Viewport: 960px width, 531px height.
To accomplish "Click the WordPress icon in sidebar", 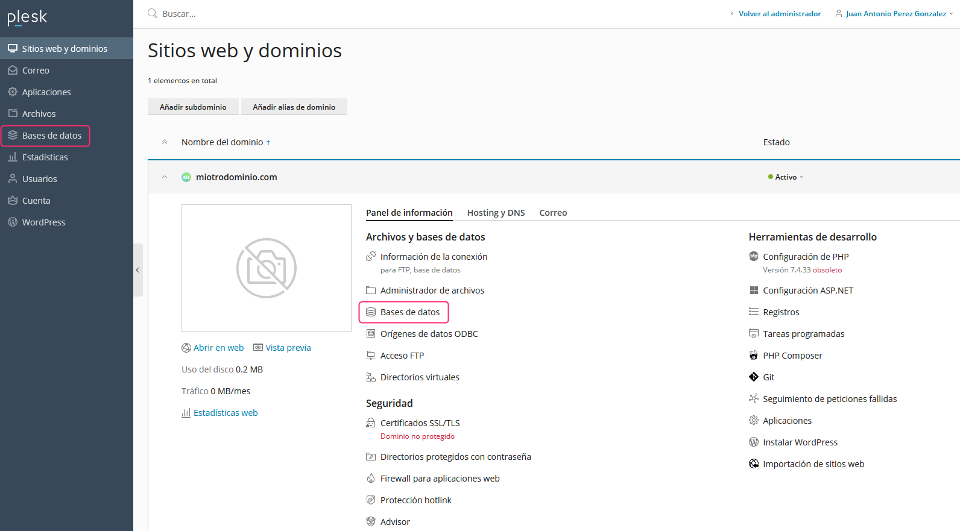I will click(13, 222).
